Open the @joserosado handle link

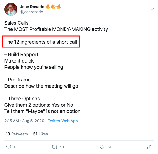[x=31, y=12]
